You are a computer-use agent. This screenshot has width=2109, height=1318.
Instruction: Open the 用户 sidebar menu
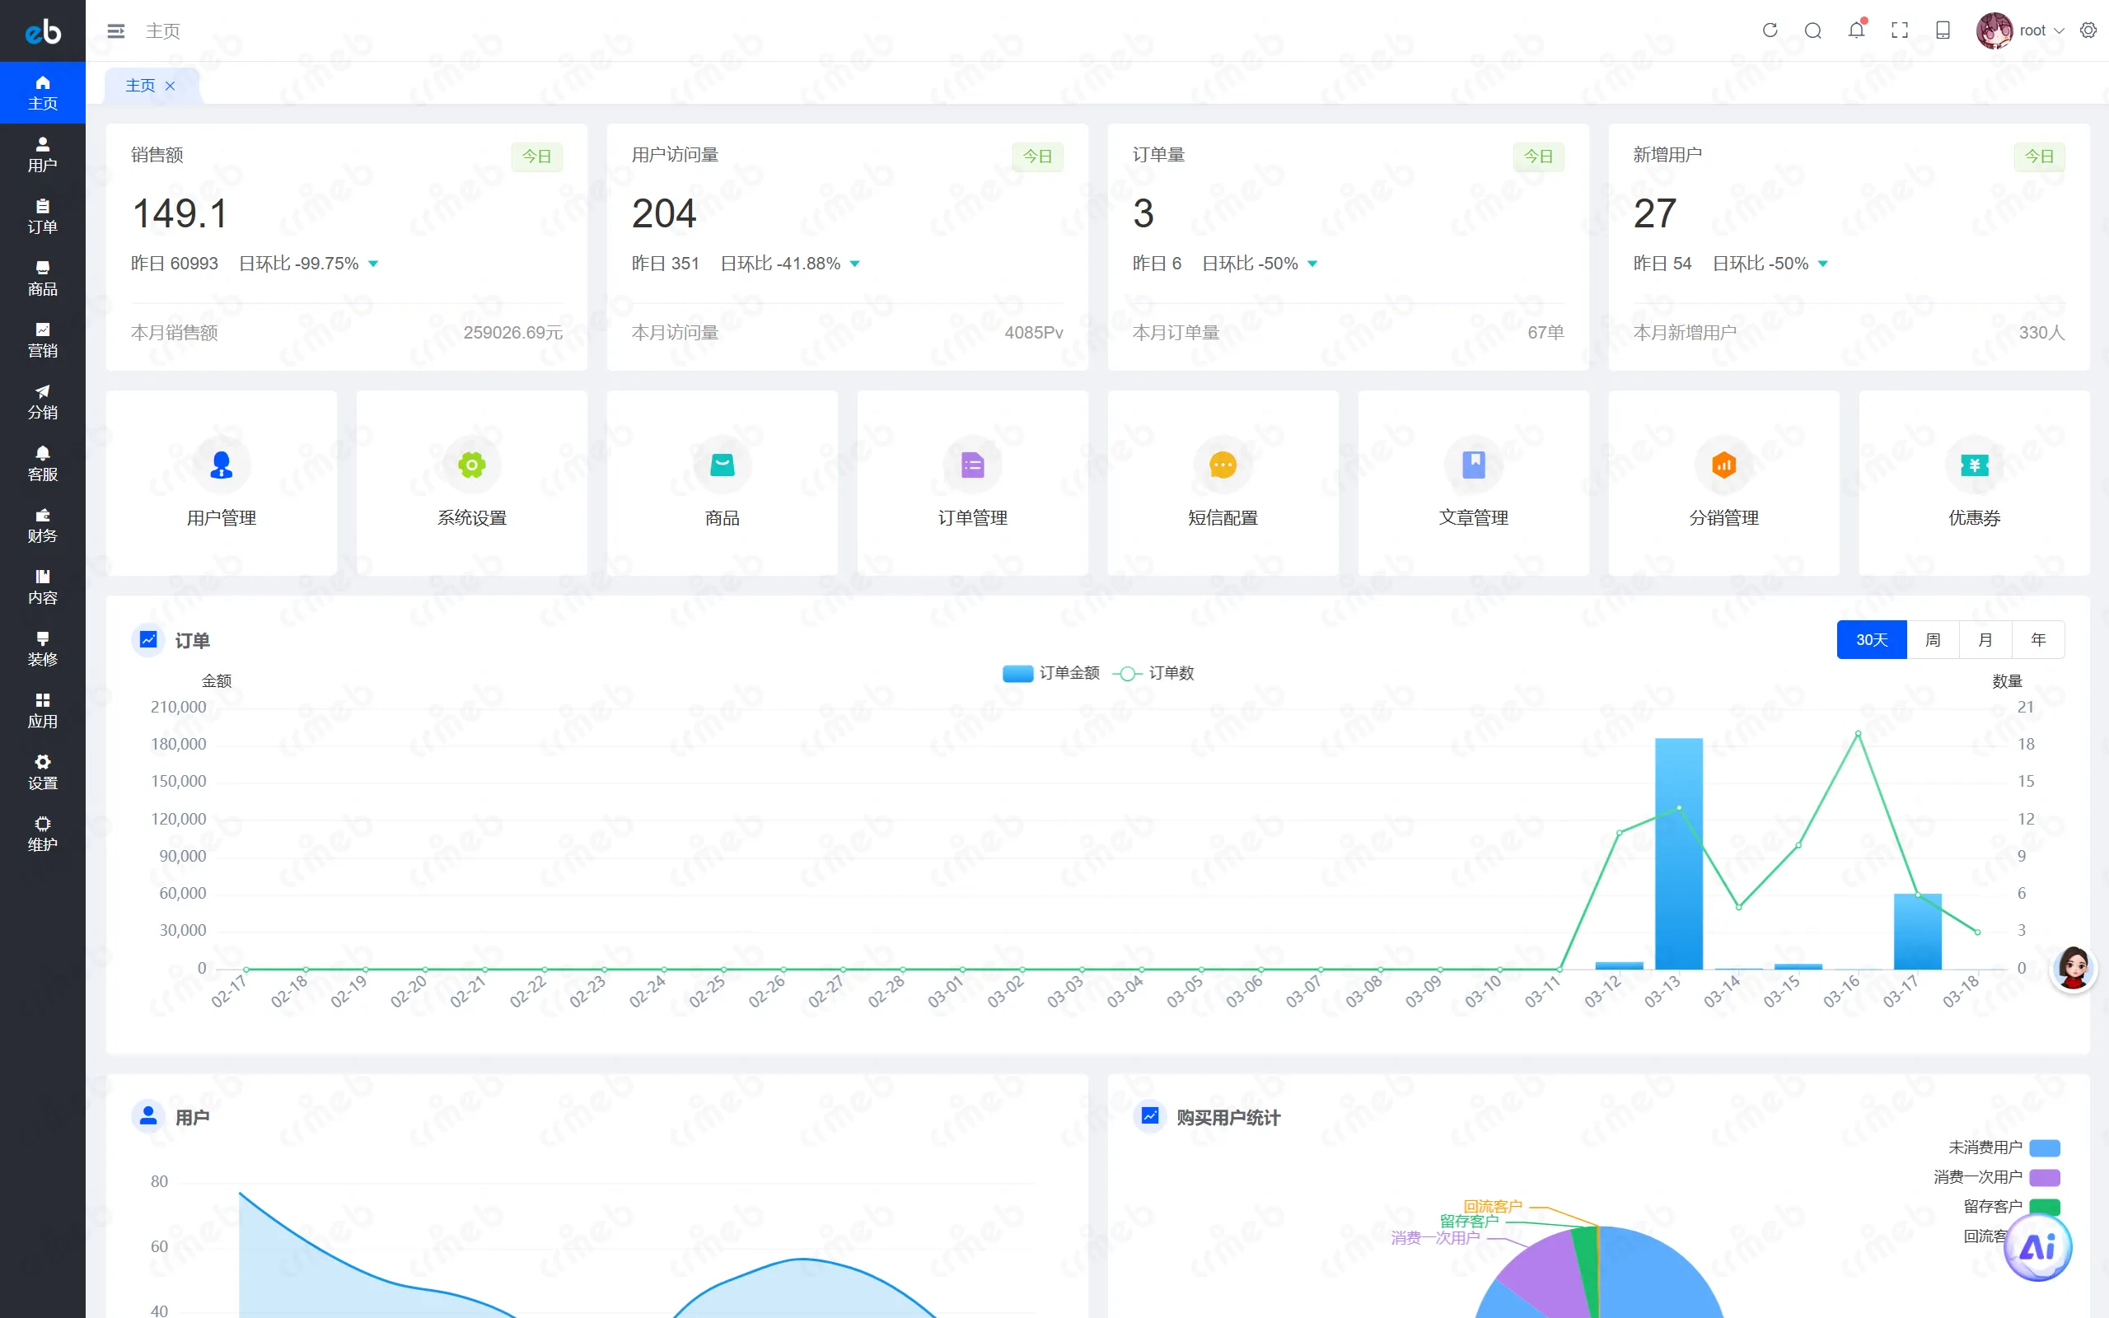(x=43, y=154)
